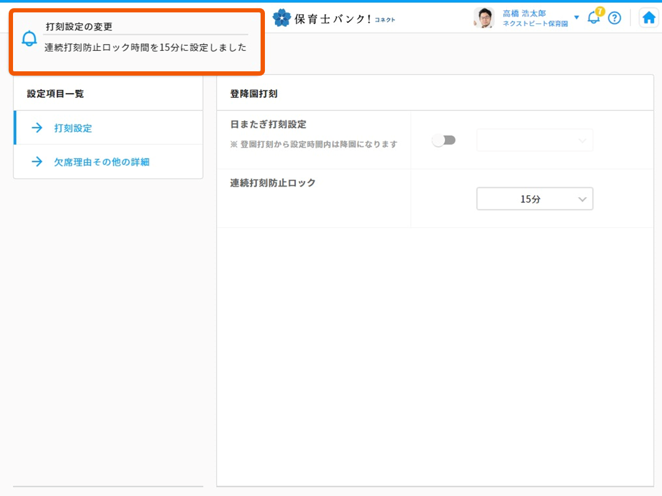
Task: Click the yellow notification count badge
Action: pyautogui.click(x=600, y=11)
